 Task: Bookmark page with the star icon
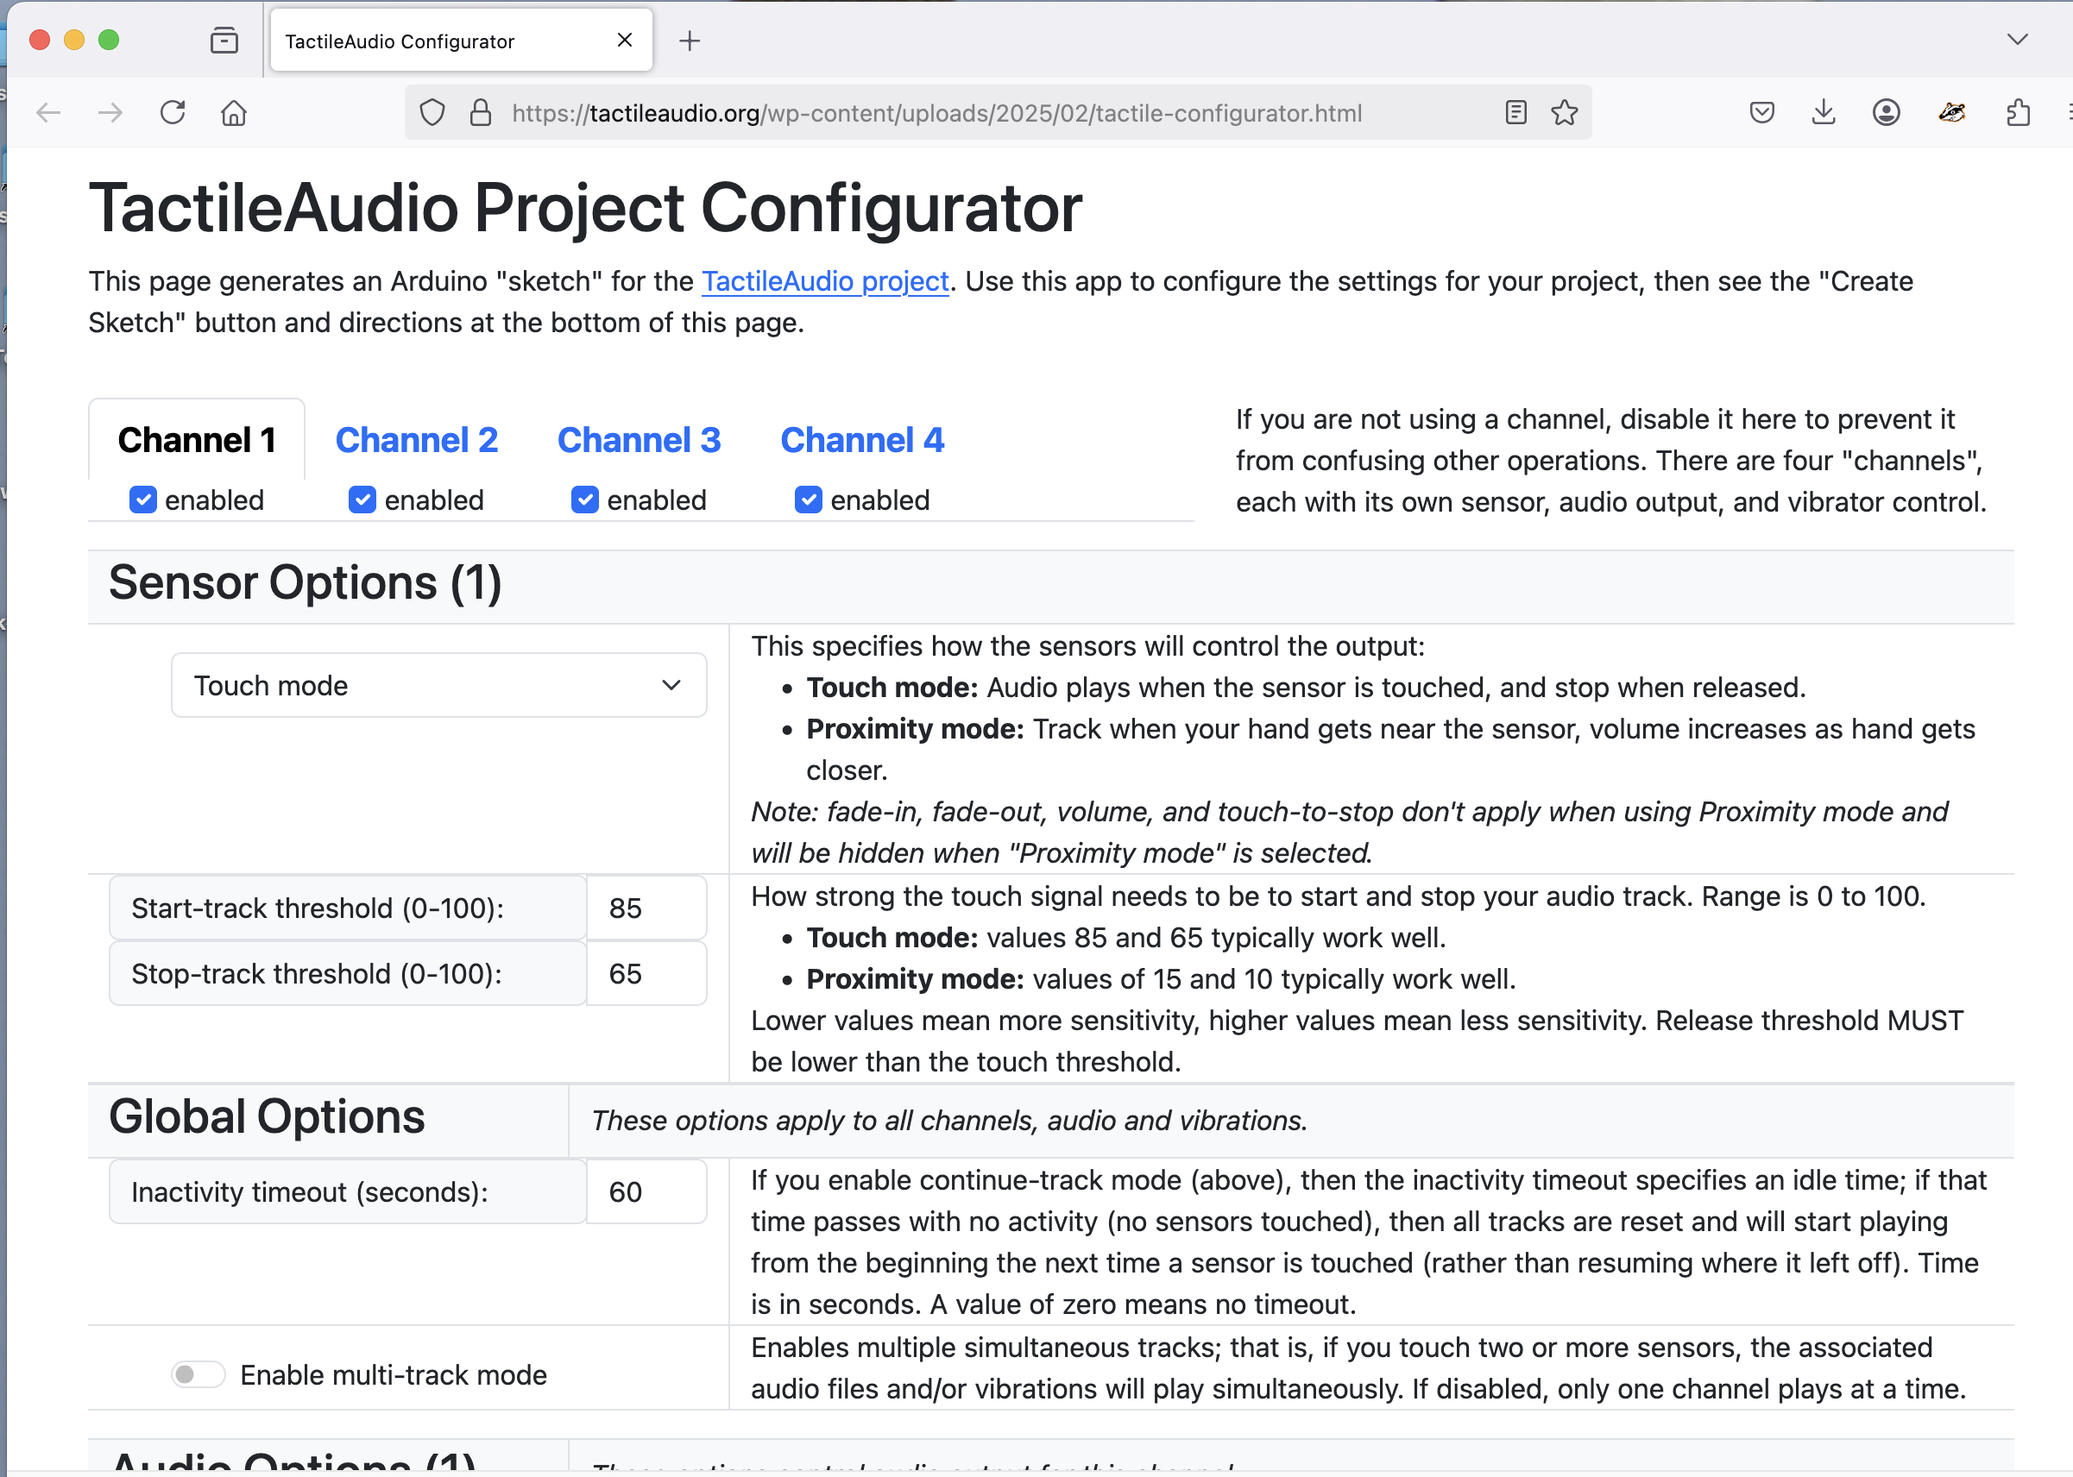[x=1565, y=113]
